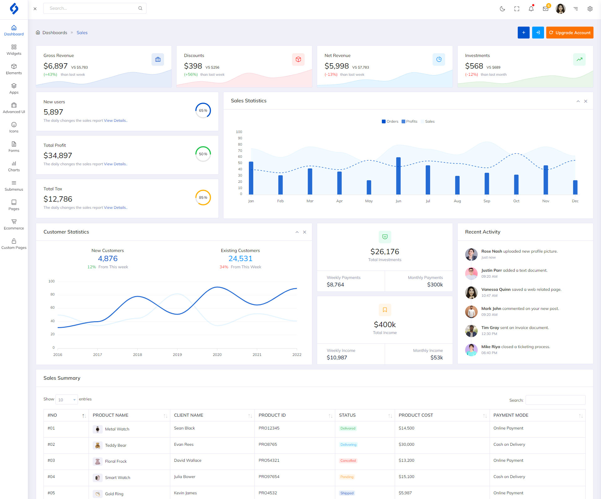Collapse the Sales Statistics panel
Image resolution: width=601 pixels, height=499 pixels.
[578, 101]
